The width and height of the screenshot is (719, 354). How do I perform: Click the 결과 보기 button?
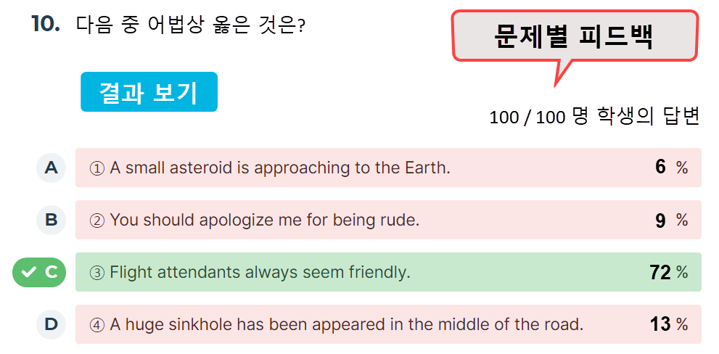(x=149, y=91)
